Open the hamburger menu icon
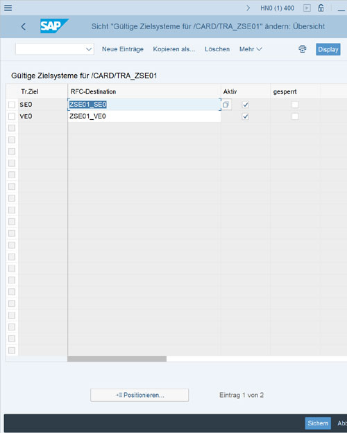 tap(8, 8)
